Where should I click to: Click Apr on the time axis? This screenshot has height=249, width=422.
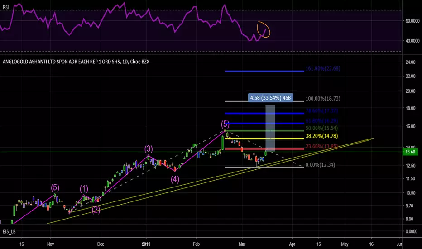tap(292, 244)
